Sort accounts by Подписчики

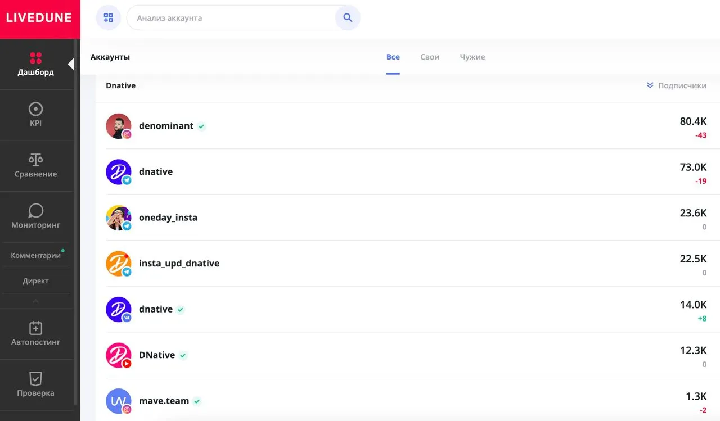pyautogui.click(x=677, y=85)
